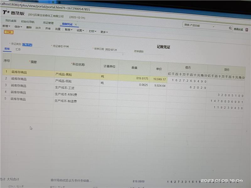This screenshot has height=188, width=251.
Task: Click the 制单日期 date field
Action: pyautogui.click(x=111, y=50)
